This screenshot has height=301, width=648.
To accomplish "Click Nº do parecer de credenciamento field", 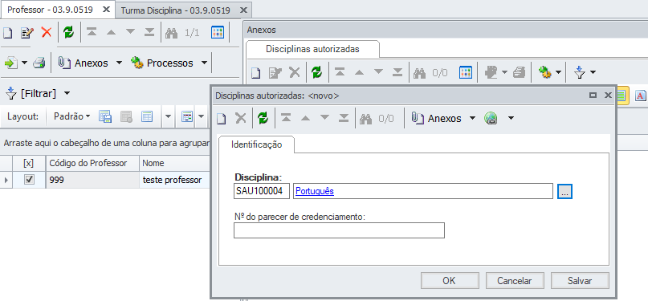I will coord(339,230).
